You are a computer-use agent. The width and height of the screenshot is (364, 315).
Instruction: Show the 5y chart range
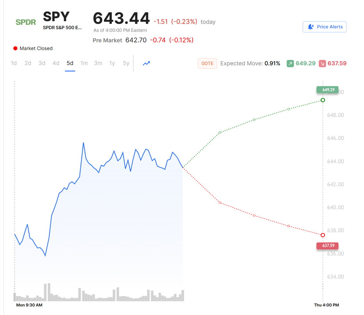pos(126,63)
